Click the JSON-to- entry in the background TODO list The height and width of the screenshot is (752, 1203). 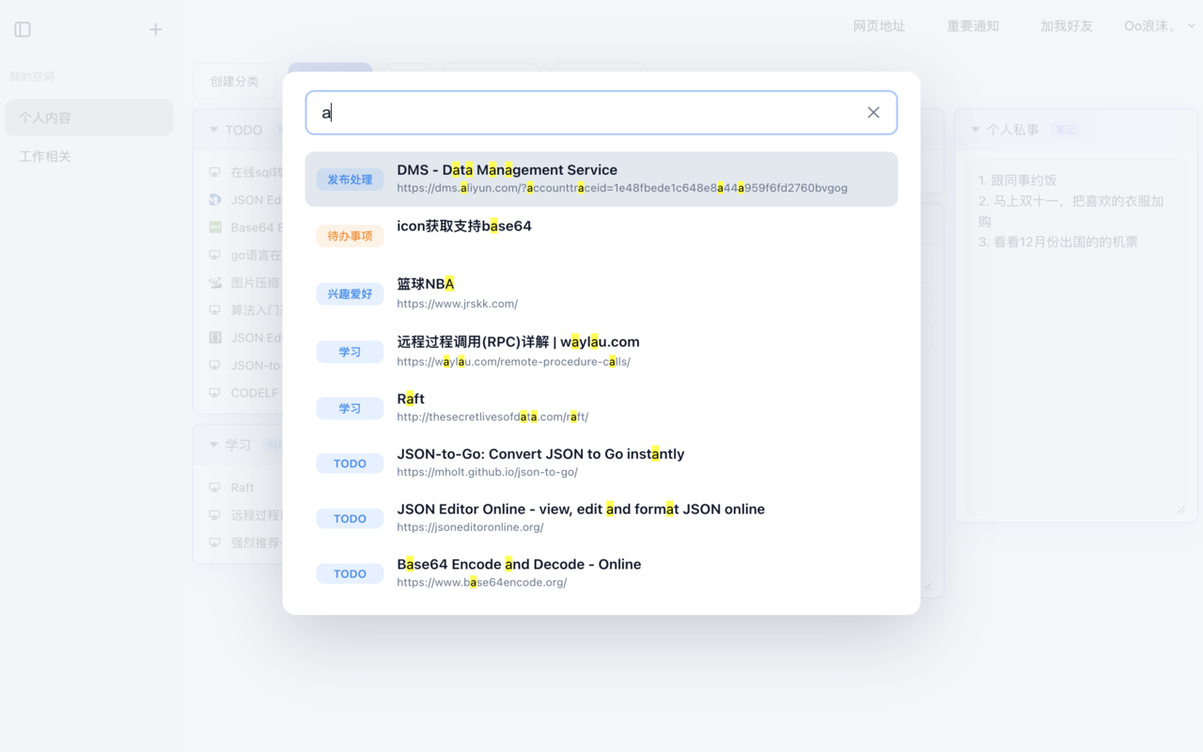point(256,365)
